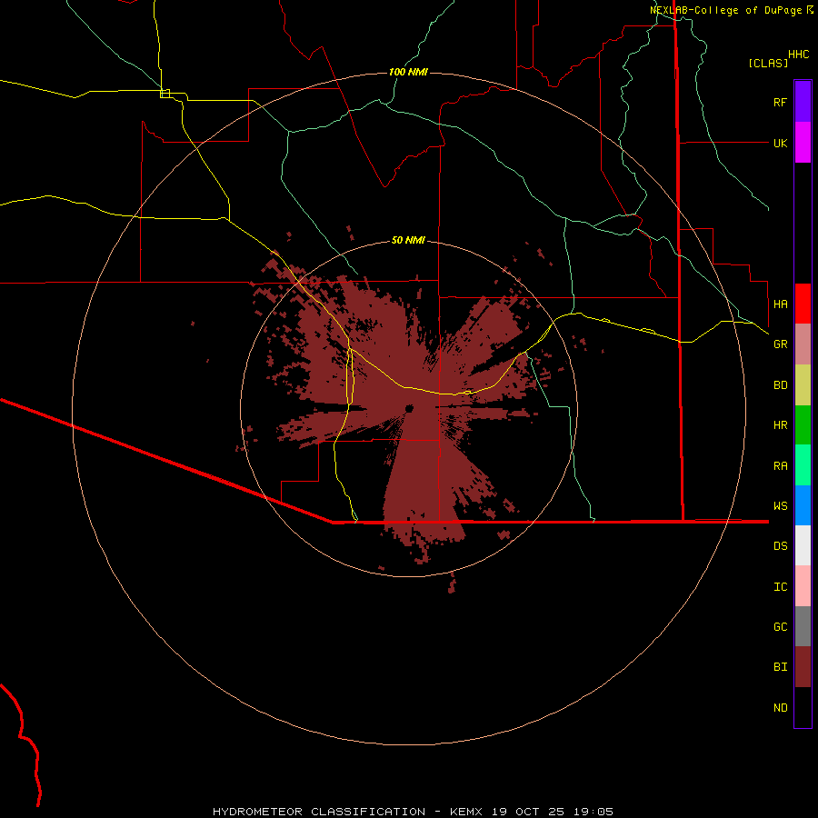This screenshot has height=818, width=818.
Task: Click the BI dark-red legend swatch
Action: (x=803, y=667)
